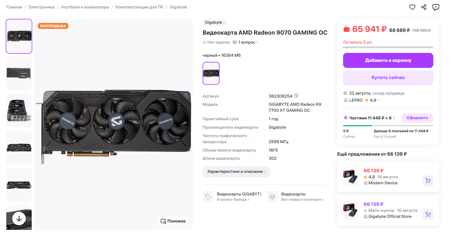
Task: Select the black color variant swatch
Action: tap(211, 73)
